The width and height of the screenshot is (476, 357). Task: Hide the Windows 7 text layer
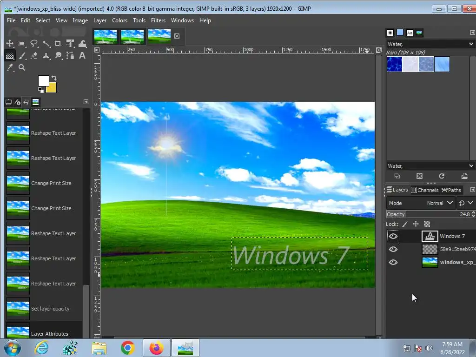[393, 236]
